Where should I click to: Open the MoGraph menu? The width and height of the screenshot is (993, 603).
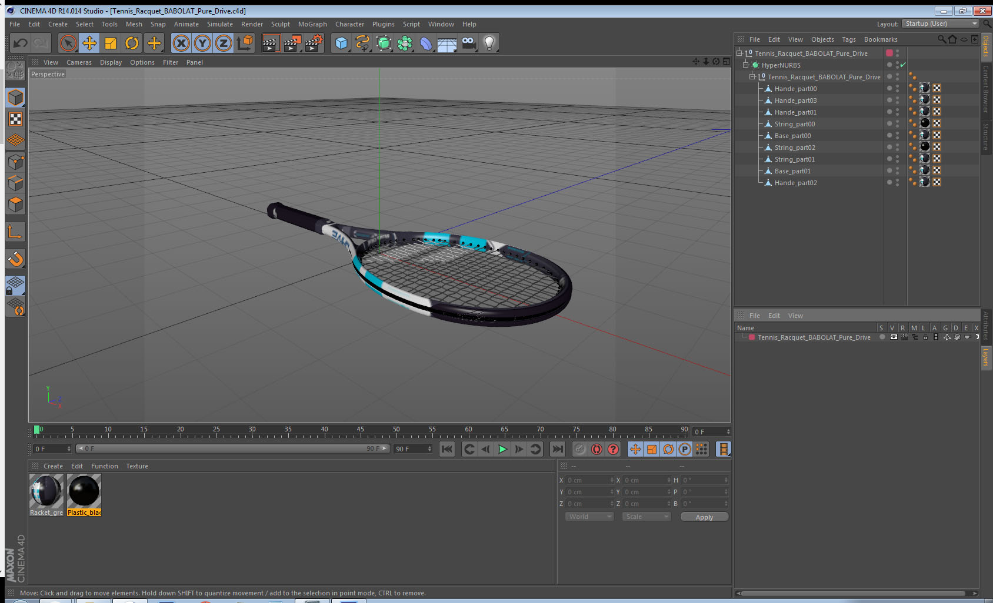(312, 24)
